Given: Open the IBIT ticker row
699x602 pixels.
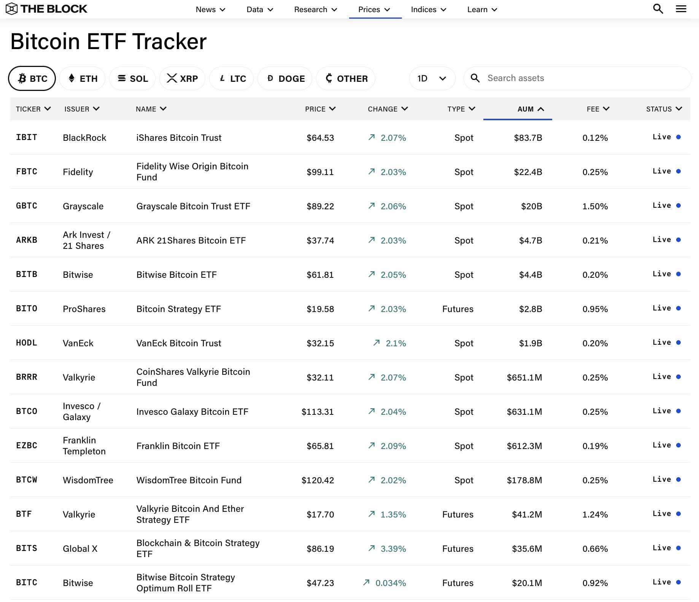Looking at the screenshot, I should coord(27,137).
